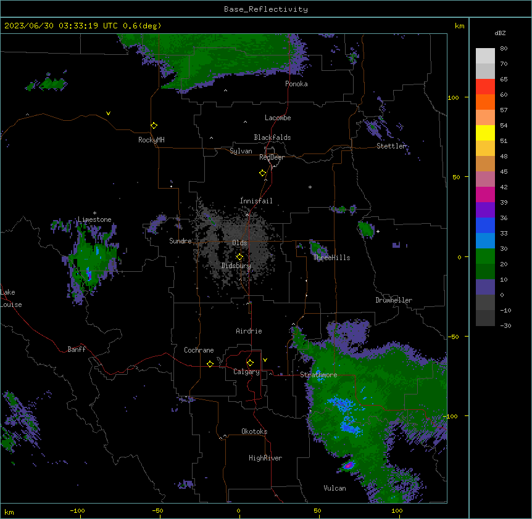
Task: Click the Ponoka city label
Action: click(296, 84)
